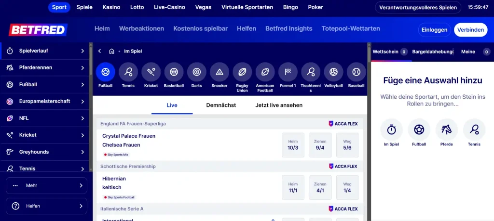
Task: Click the Einloggen button
Action: (x=435, y=30)
